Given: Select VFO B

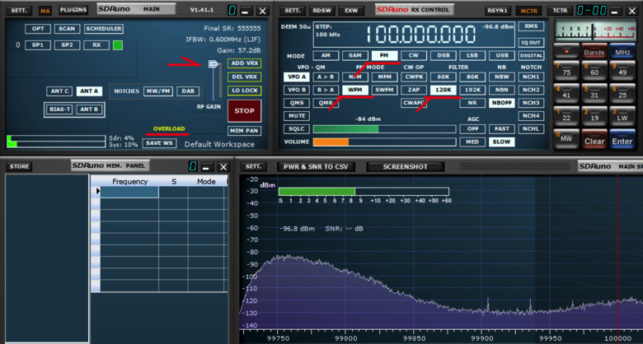Looking at the screenshot, I should tap(297, 90).
